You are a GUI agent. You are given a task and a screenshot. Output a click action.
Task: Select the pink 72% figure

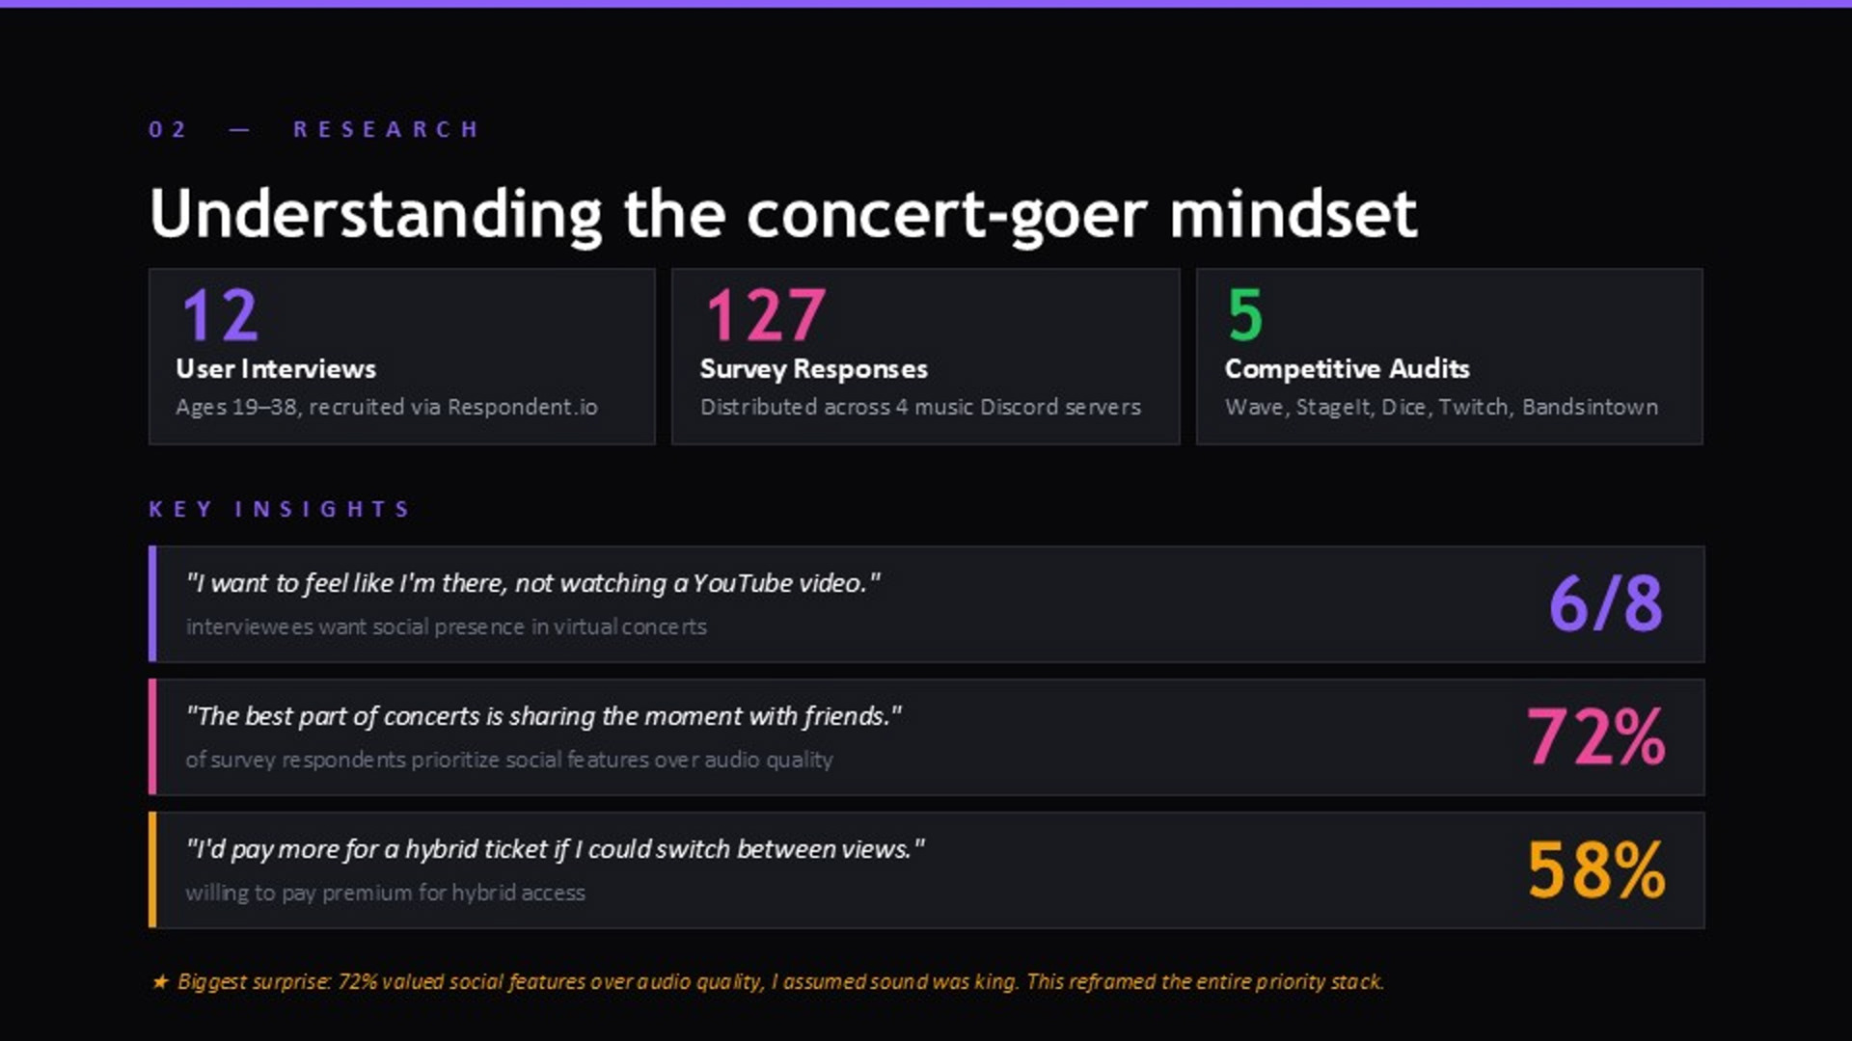[x=1595, y=737]
